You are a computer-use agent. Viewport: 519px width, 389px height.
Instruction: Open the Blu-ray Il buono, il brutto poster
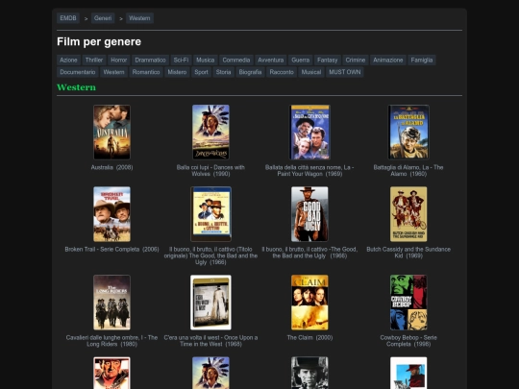[x=210, y=214]
